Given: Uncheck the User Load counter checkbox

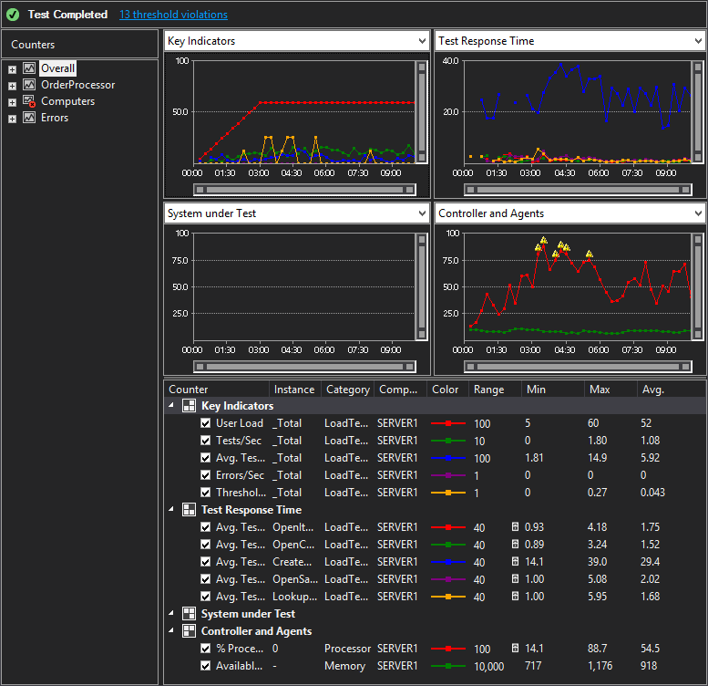Looking at the screenshot, I should tap(206, 423).
